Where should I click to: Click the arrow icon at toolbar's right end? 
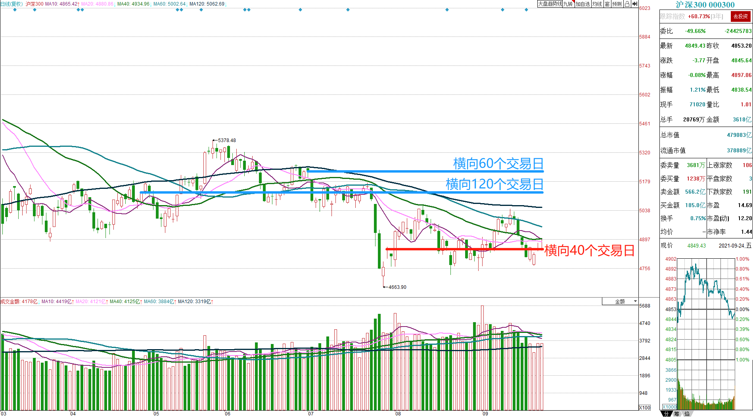tap(634, 4)
